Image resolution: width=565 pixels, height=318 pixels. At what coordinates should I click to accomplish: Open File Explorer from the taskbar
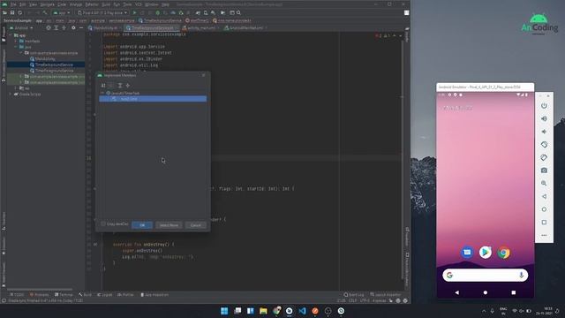point(263,311)
